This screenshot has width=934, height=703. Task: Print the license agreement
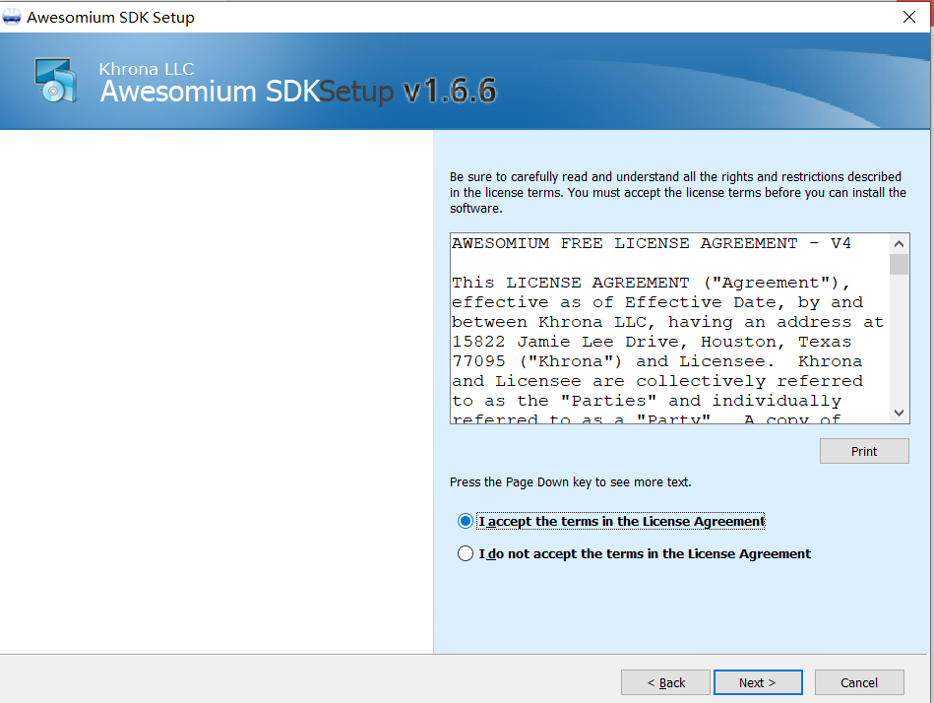864,451
